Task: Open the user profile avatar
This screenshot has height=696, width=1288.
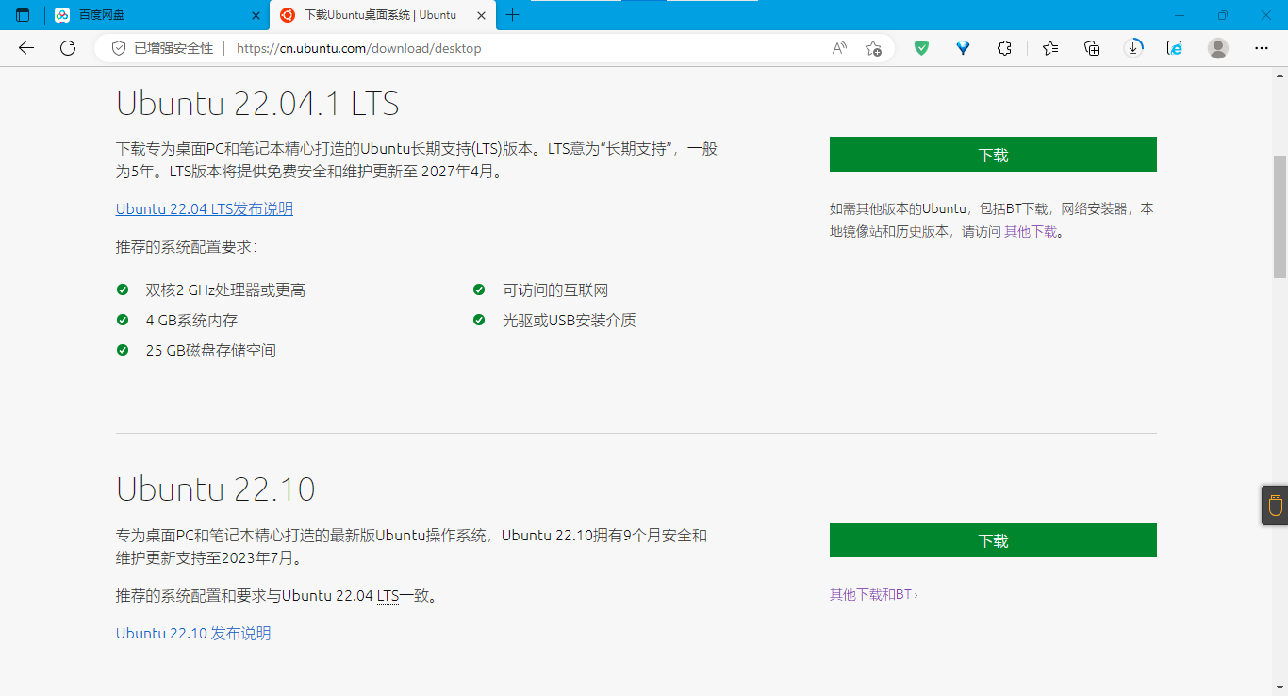Action: pos(1218,48)
